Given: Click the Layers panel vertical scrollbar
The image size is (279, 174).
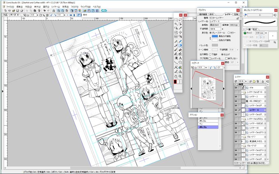Looking at the screenshot, I should point(268,122).
